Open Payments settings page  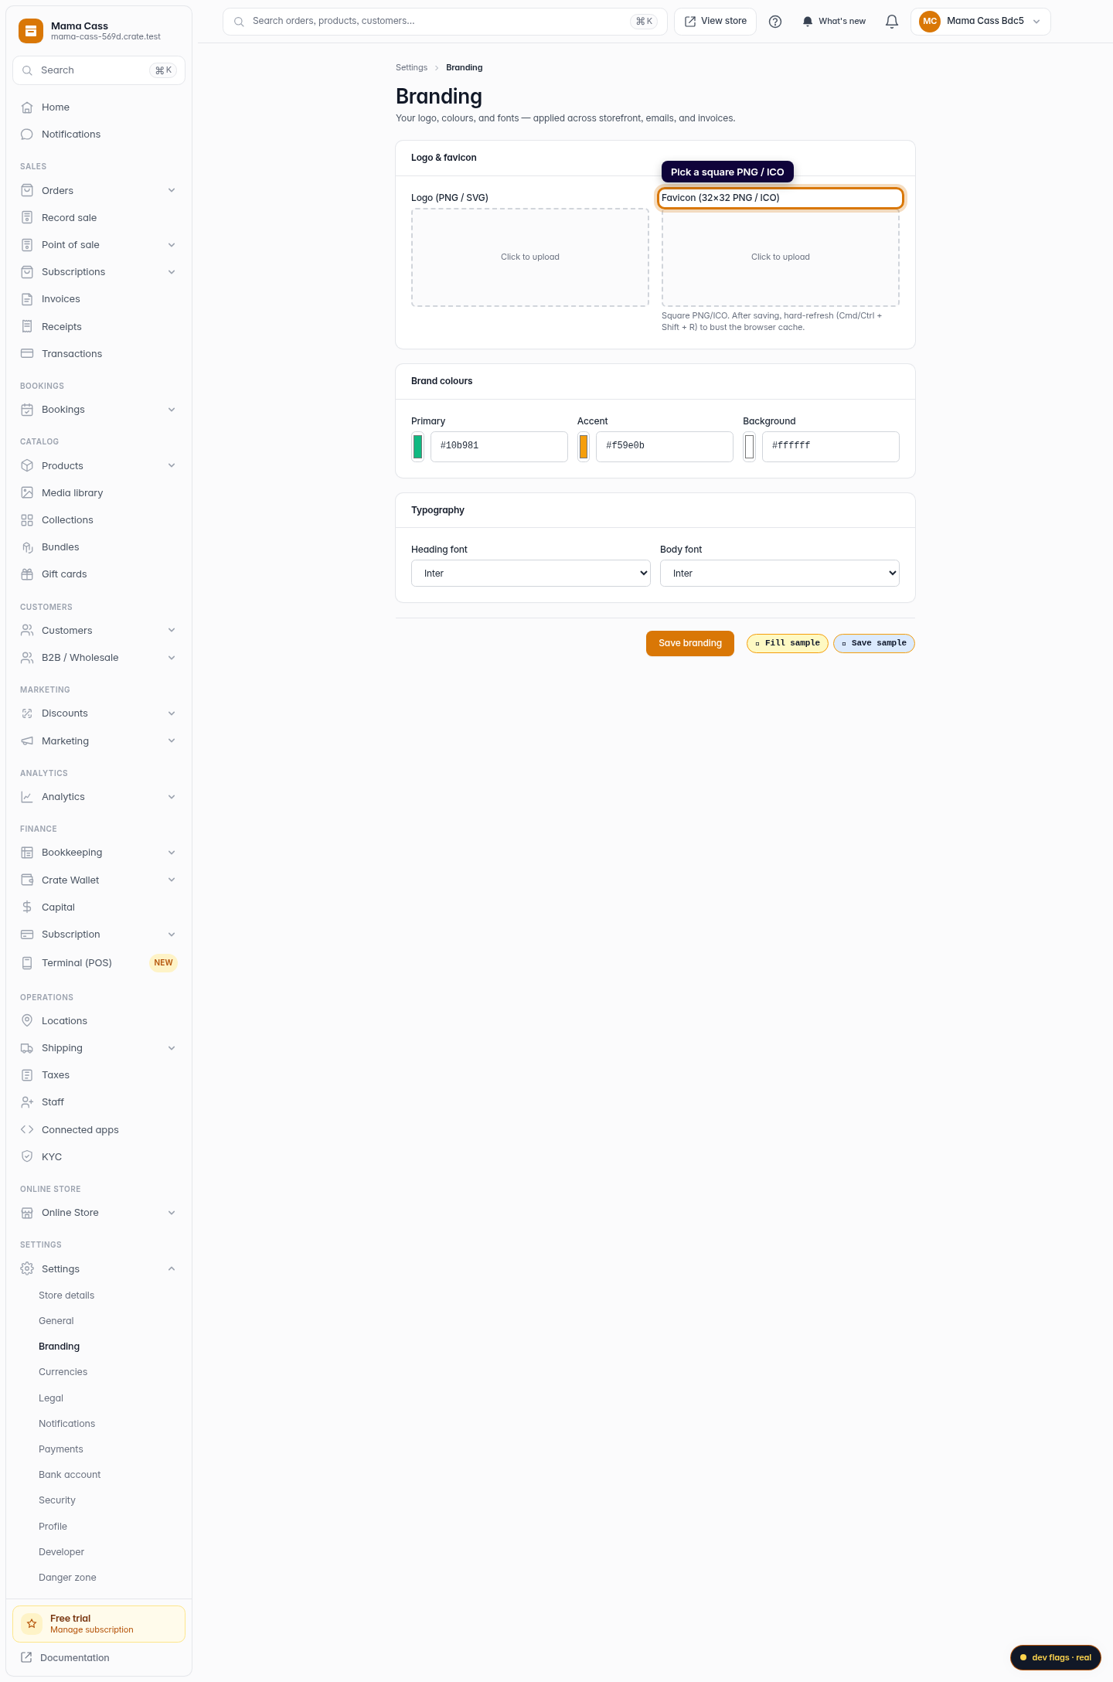pyautogui.click(x=61, y=1449)
